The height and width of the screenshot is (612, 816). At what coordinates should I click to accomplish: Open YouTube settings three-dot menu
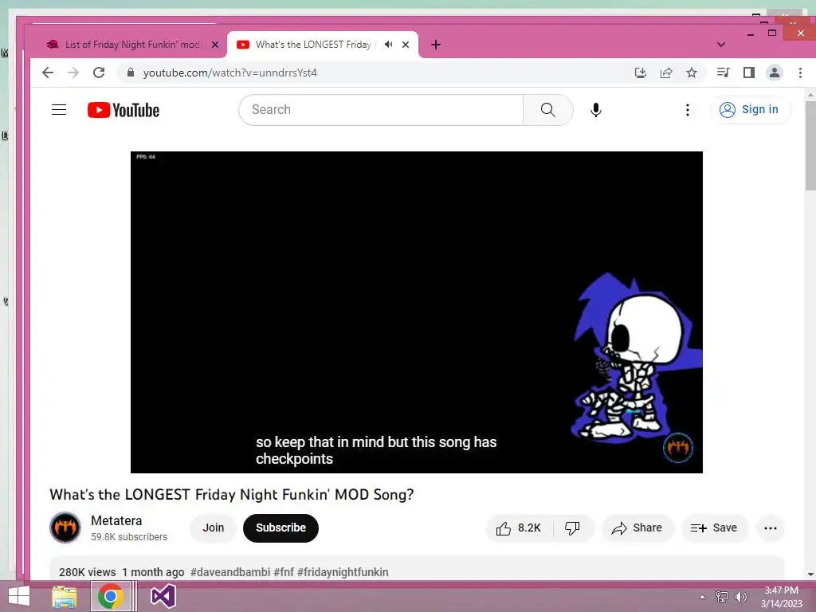(688, 110)
